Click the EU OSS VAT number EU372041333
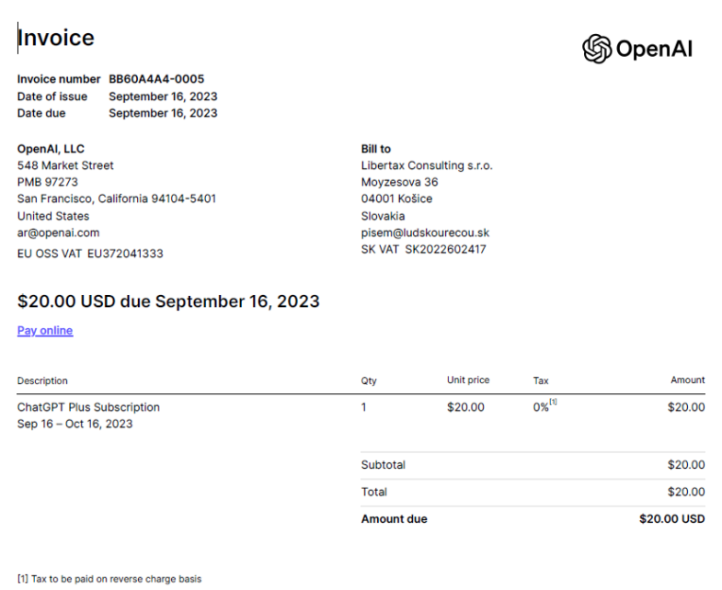 122,254
